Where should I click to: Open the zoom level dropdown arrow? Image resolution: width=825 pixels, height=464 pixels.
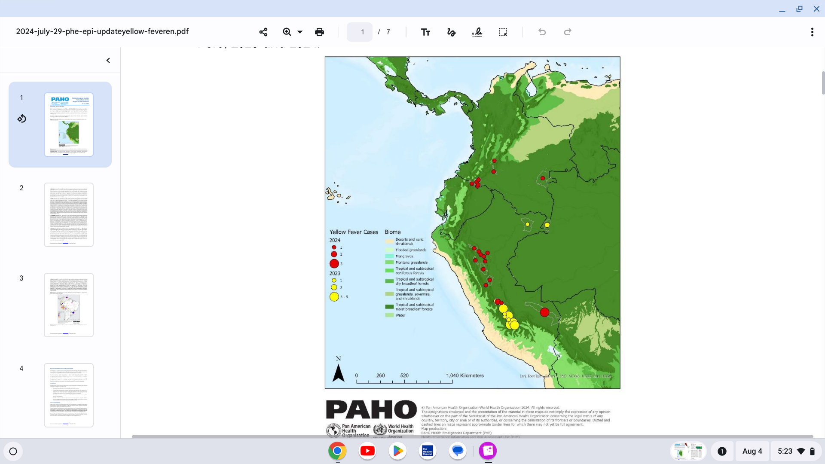point(300,32)
